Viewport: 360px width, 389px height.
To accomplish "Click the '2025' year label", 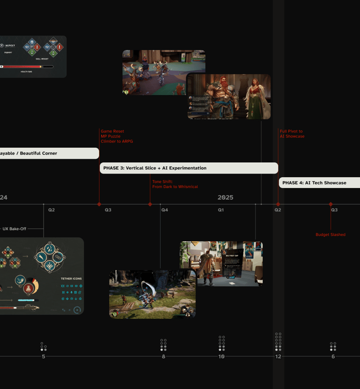I will click(x=225, y=197).
